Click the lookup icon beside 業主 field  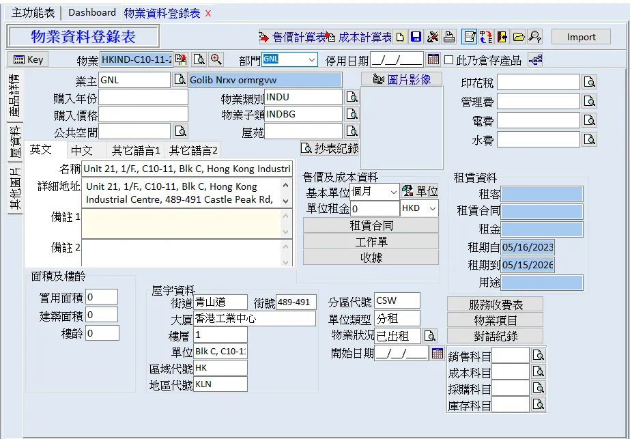180,80
